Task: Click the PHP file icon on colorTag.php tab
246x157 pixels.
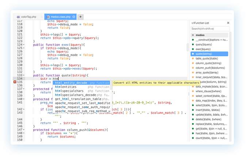Action: (18, 17)
